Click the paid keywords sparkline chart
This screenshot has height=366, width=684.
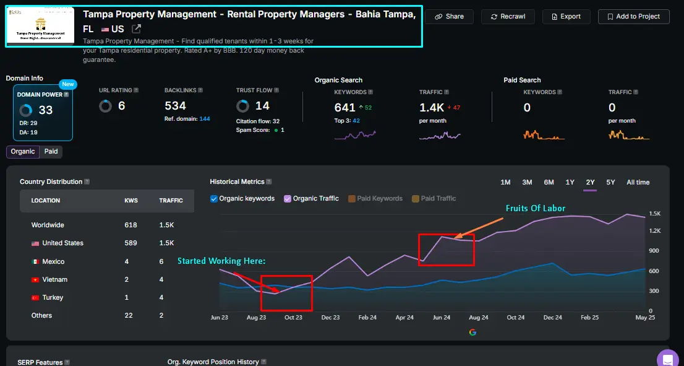pyautogui.click(x=544, y=134)
